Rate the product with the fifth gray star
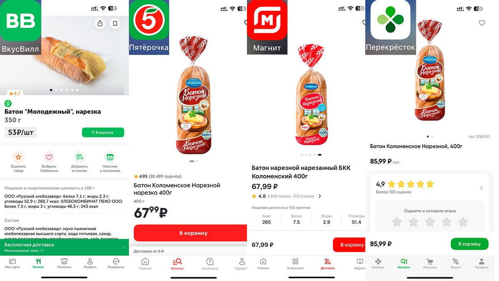Image resolution: width=499 pixels, height=281 pixels. coord(463,222)
